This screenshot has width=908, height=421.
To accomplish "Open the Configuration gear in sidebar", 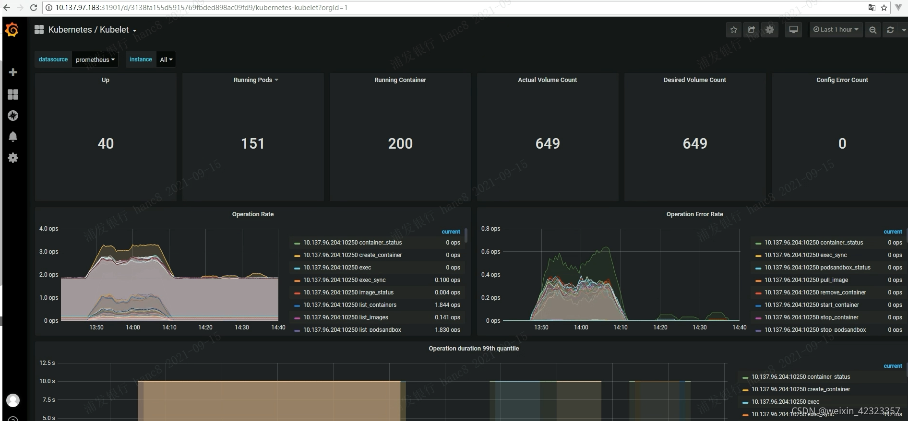I will click(13, 158).
